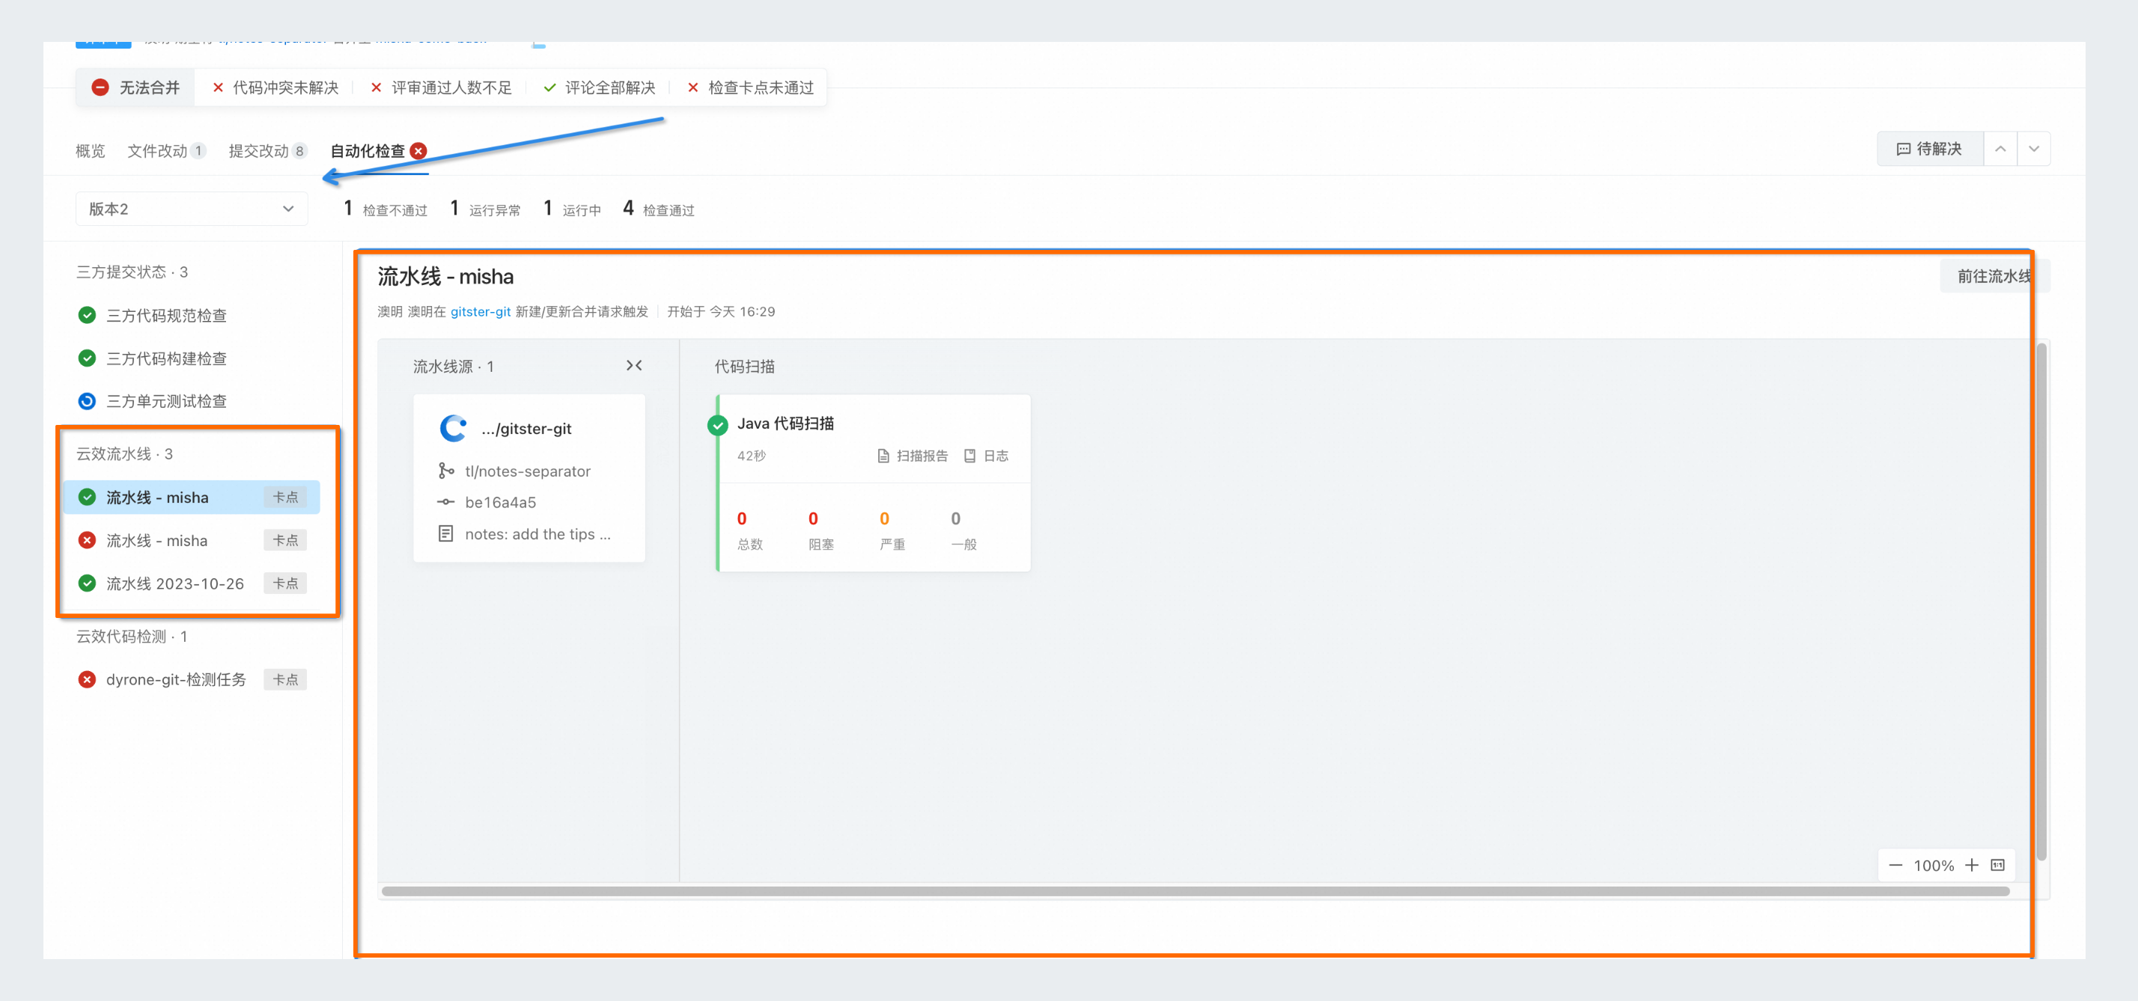The width and height of the screenshot is (2138, 1001).
Task: Click 卡点 tag on 流水线 2023-10-26
Action: pyautogui.click(x=285, y=584)
